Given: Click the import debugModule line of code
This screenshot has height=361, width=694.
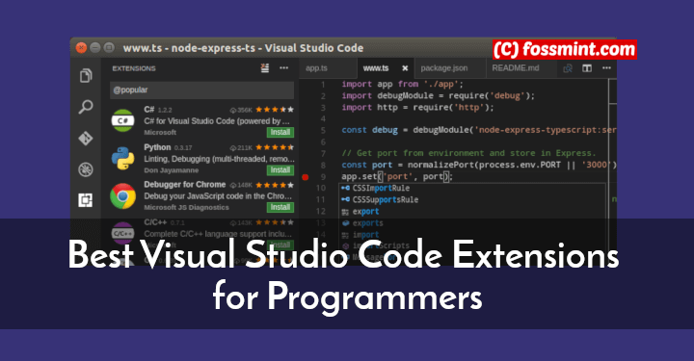Looking at the screenshot, I should coord(438,96).
